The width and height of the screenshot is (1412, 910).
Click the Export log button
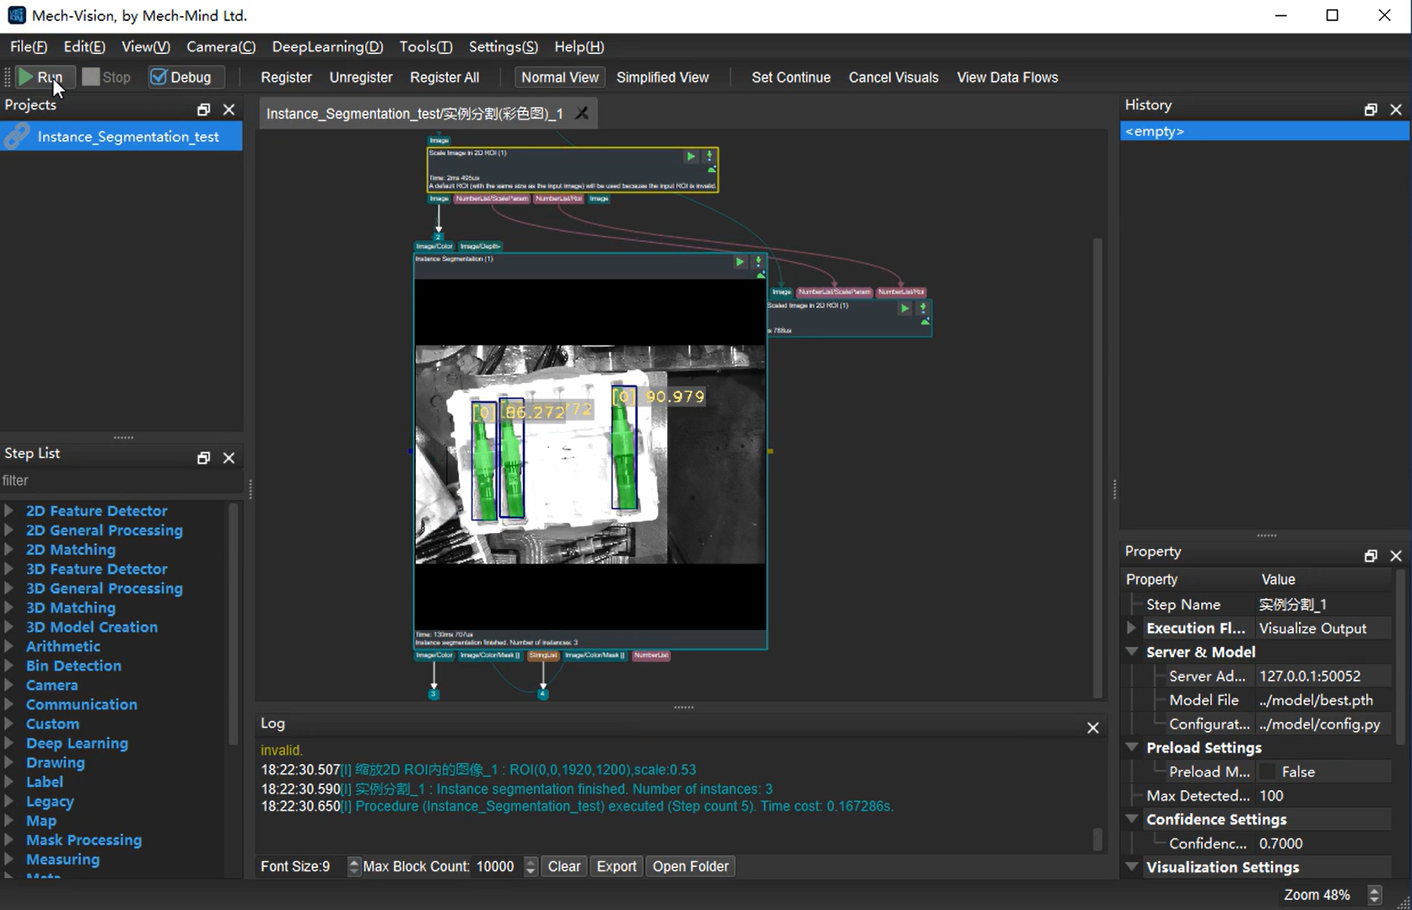tap(617, 866)
